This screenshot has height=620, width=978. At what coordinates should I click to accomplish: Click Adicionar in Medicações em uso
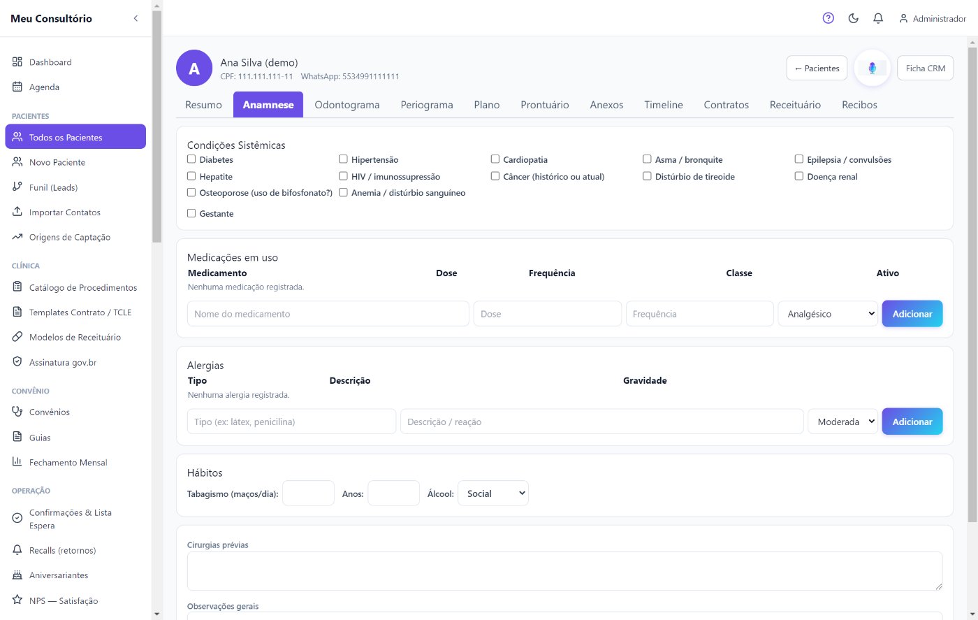[x=912, y=314]
